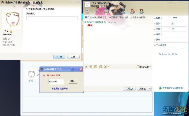Start a video call with the webcam icon

(x=87, y=11)
